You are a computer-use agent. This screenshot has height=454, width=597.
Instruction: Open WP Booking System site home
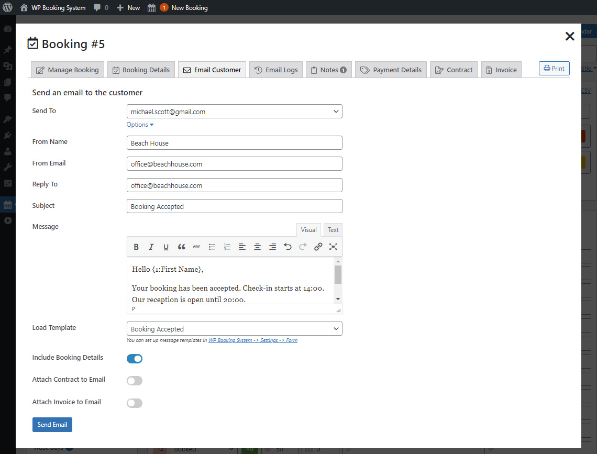pos(53,8)
